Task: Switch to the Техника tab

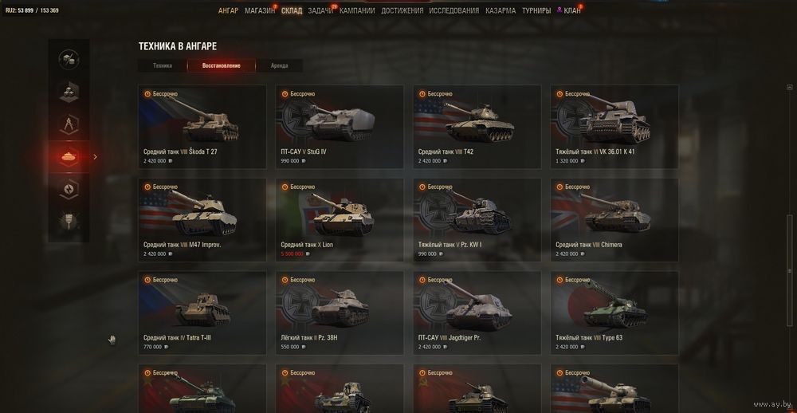Action: 162,65
